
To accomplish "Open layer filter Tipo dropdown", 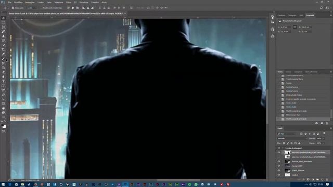I will point(286,134).
